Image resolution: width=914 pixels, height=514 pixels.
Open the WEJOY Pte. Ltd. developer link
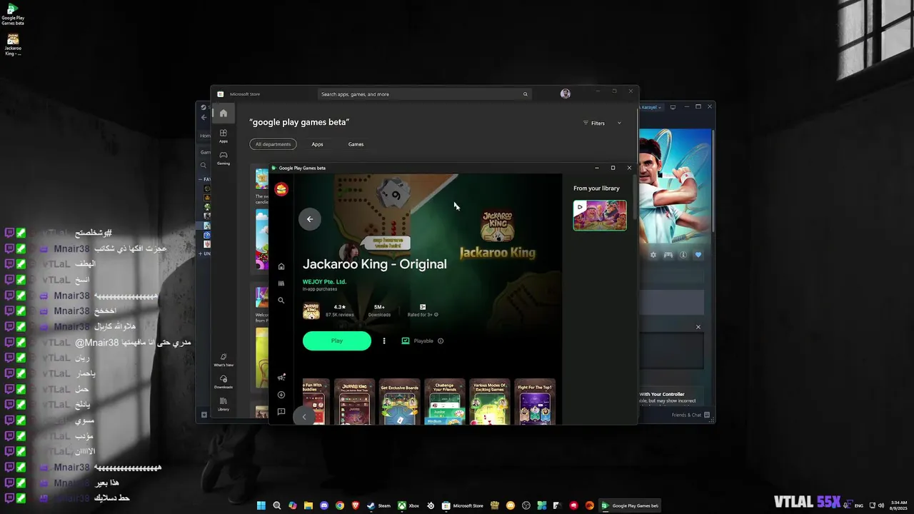pos(324,281)
